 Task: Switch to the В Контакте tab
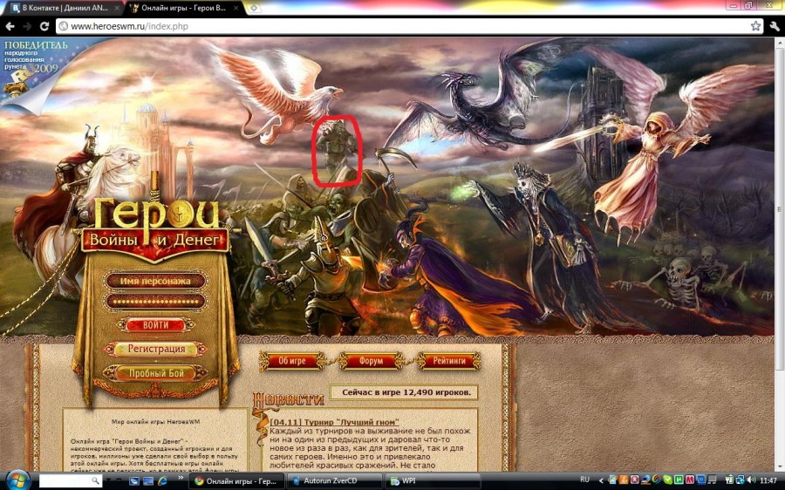click(59, 8)
